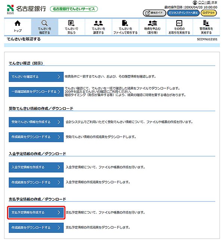Open でんさいをファイルで取引する file icon
Viewport: 224px width, 241px height.
125,24
